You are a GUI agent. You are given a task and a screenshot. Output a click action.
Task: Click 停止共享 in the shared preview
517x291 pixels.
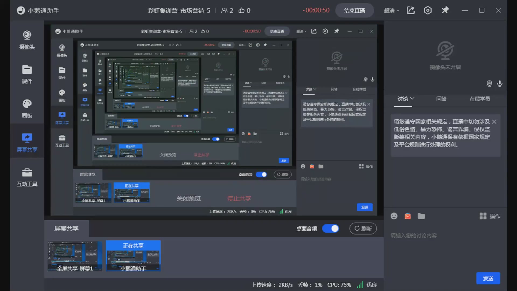[x=239, y=199]
